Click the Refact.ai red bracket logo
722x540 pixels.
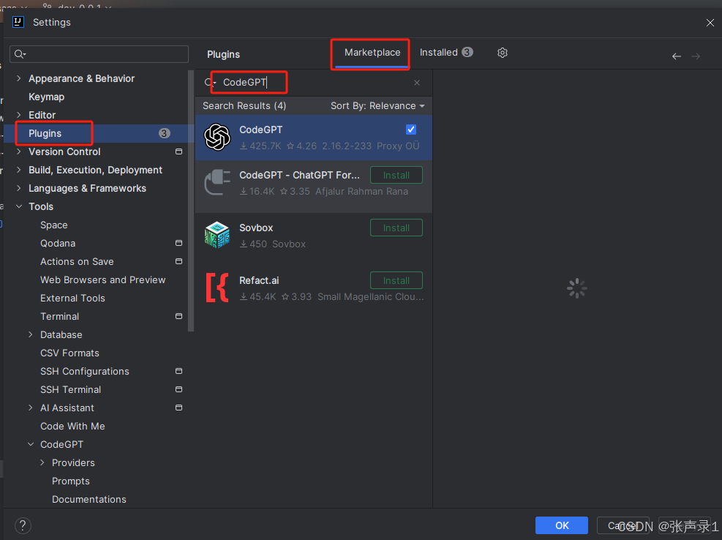coord(217,288)
